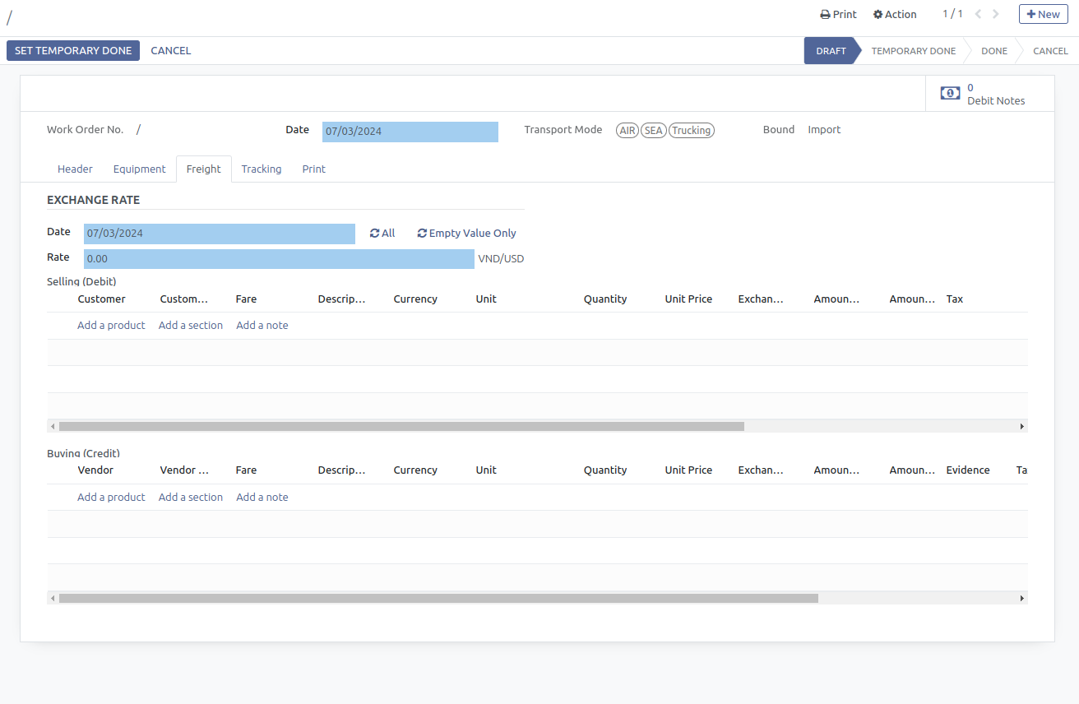Switch to the Equipment tab
This screenshot has height=704, width=1079.
click(139, 169)
